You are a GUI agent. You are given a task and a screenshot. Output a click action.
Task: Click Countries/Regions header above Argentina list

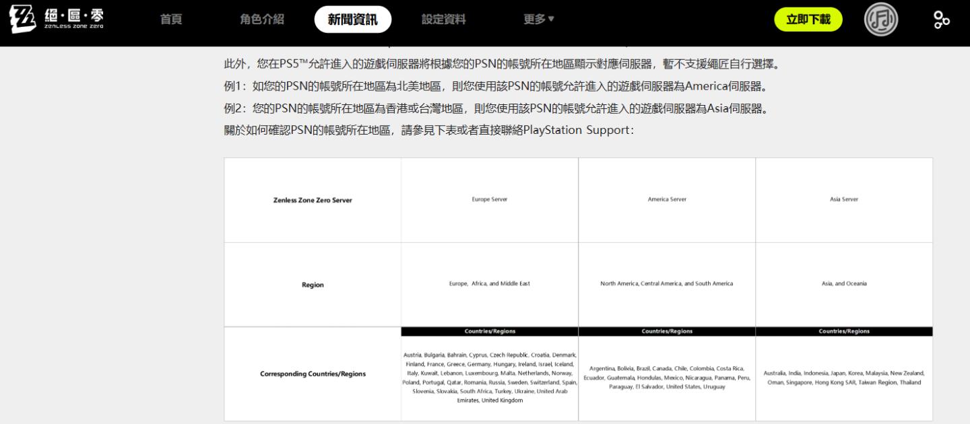[x=667, y=331]
